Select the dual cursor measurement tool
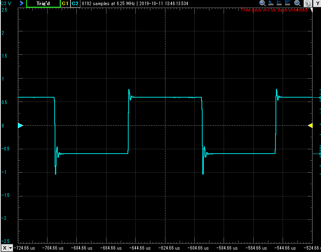321x252 pixels. coord(288,3)
